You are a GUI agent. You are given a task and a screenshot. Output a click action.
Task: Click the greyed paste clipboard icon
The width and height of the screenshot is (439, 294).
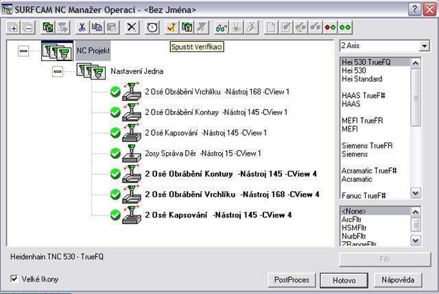(x=112, y=27)
